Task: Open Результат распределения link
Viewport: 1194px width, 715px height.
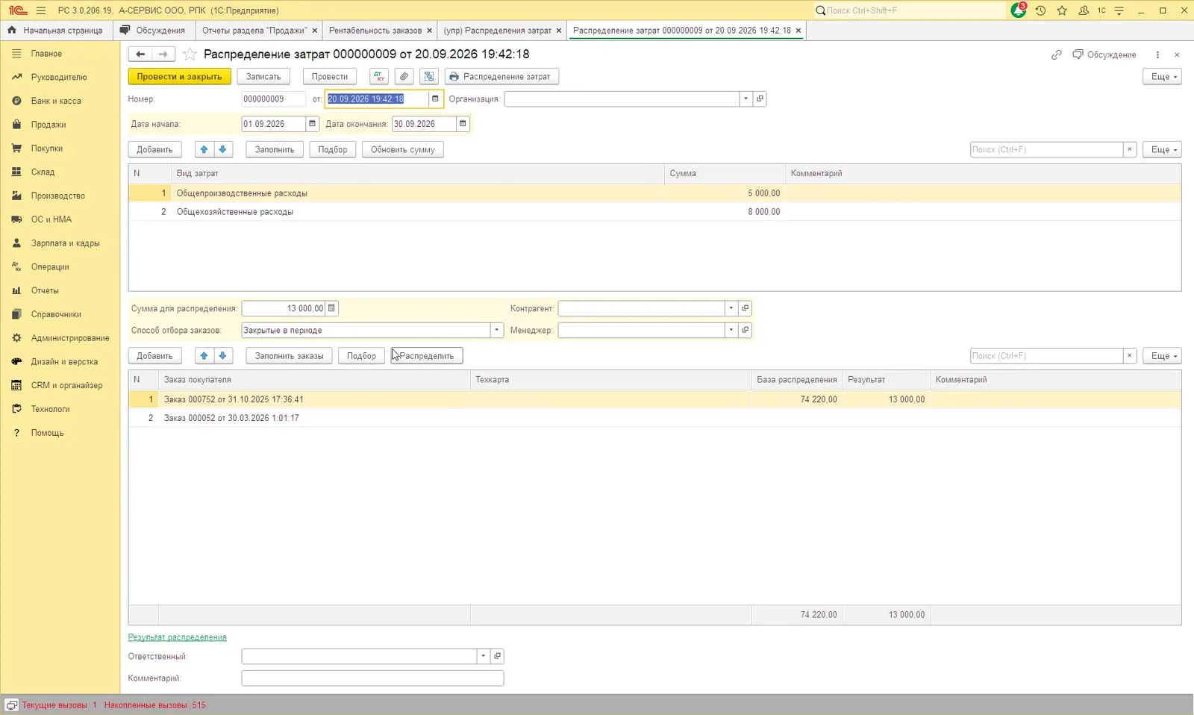Action: [177, 637]
